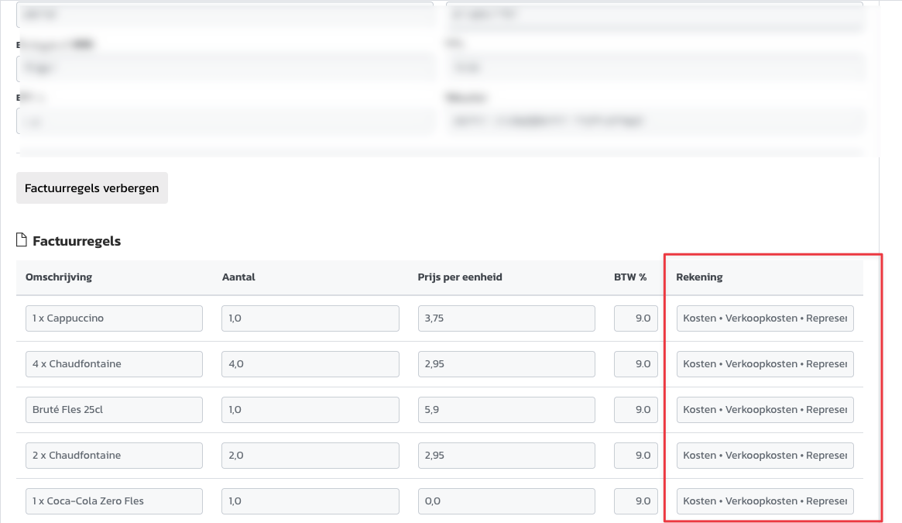Click the '2 x Chaudfontaine' description field

tap(114, 456)
